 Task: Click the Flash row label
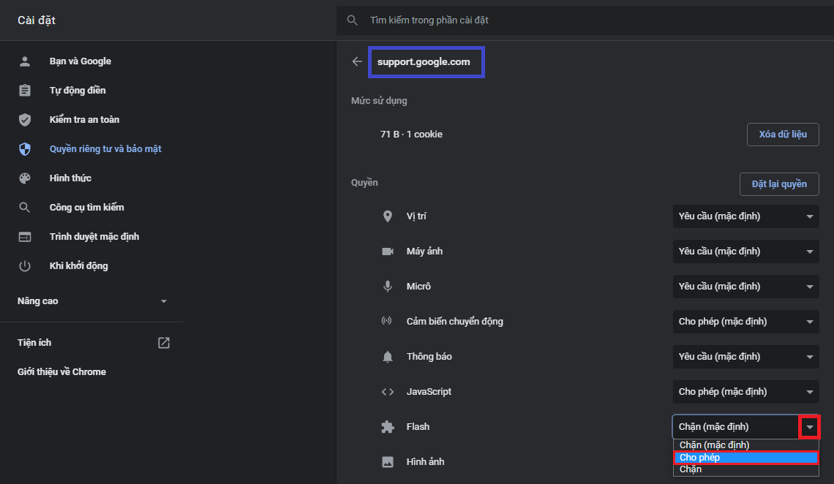(418, 427)
